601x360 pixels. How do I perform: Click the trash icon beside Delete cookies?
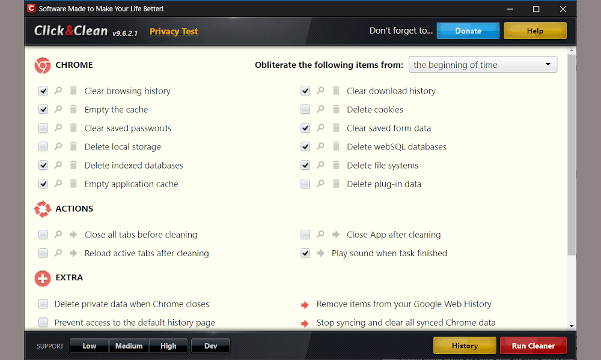coord(336,109)
